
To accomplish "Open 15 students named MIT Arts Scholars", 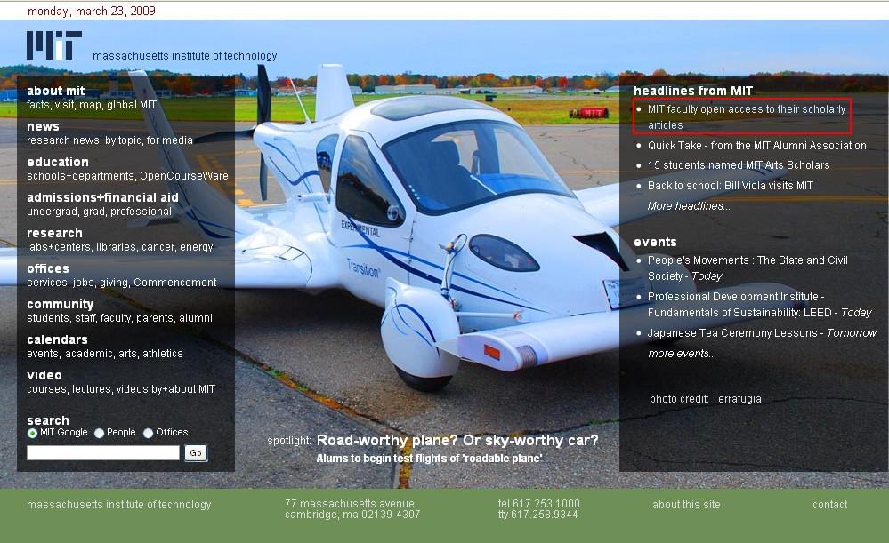I will tap(739, 165).
